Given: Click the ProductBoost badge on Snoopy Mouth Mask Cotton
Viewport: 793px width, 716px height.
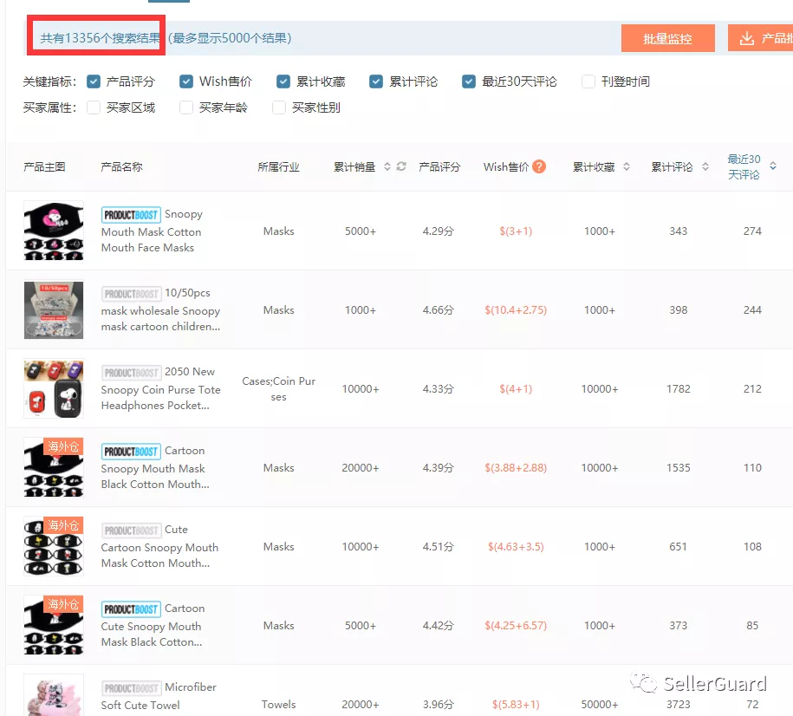Looking at the screenshot, I should [x=131, y=215].
